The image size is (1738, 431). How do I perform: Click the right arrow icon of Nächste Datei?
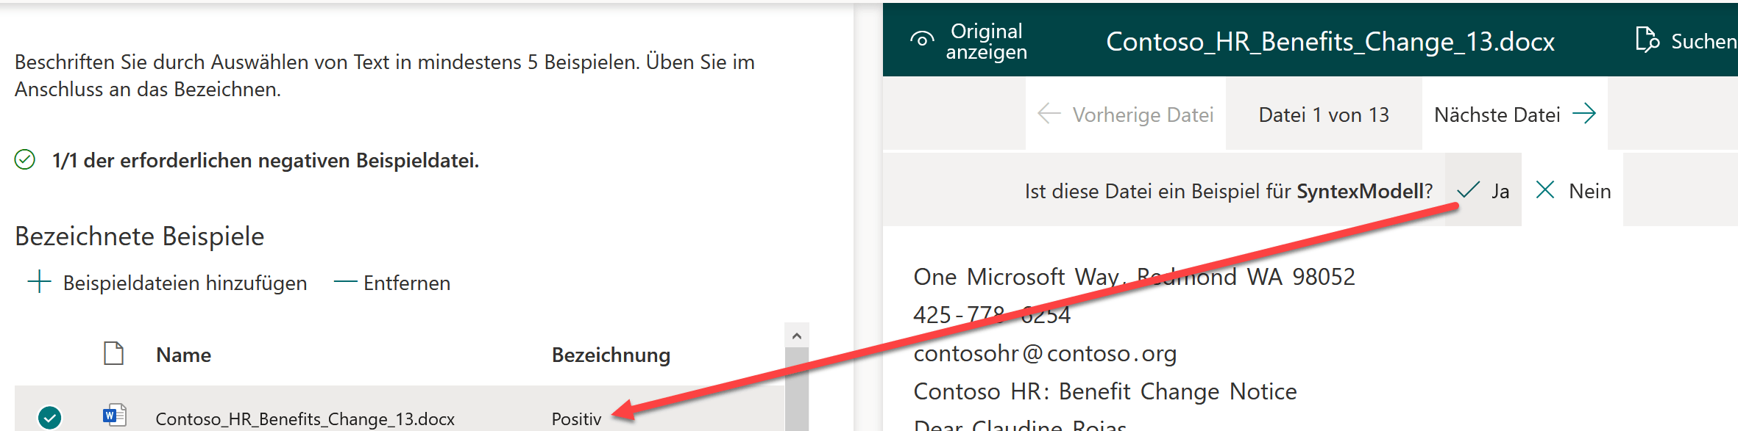pos(1584,114)
